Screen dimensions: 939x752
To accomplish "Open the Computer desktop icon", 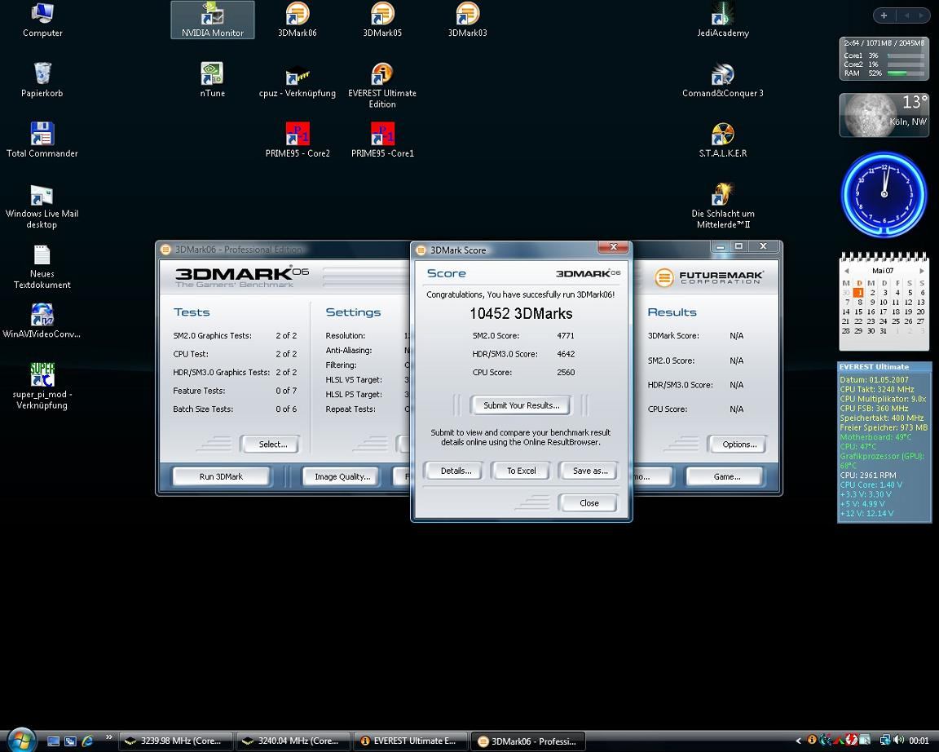I will coord(42,20).
